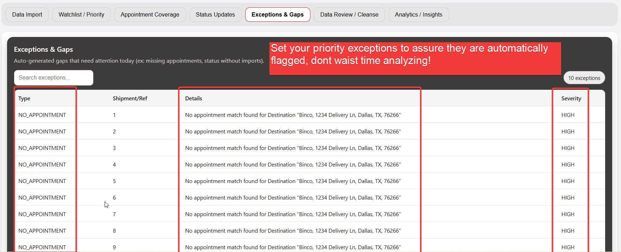Viewport: 621px width, 252px height.
Task: Open the Data Import tab
Action: tap(27, 14)
